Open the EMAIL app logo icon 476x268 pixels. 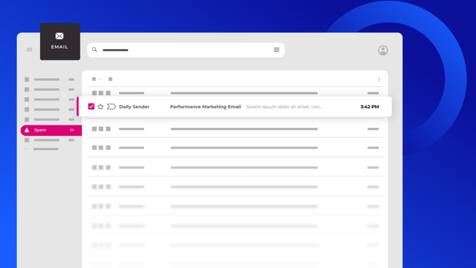pyautogui.click(x=59, y=36)
